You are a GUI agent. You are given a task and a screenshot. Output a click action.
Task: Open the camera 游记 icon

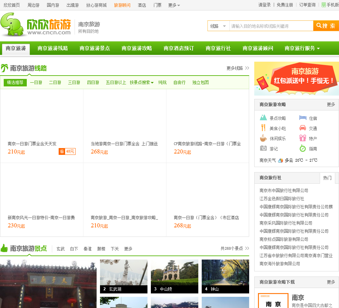[263, 148]
